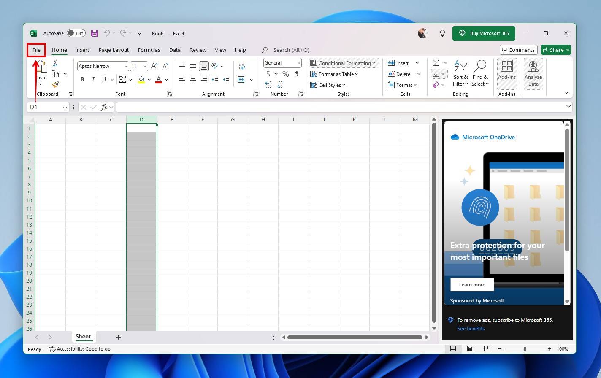The width and height of the screenshot is (601, 378).
Task: Apply bold formatting
Action: 82,79
